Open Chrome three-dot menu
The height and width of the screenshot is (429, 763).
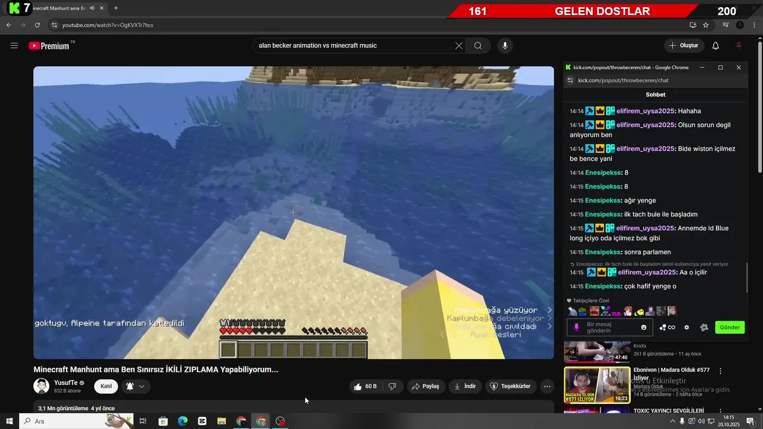pos(755,25)
